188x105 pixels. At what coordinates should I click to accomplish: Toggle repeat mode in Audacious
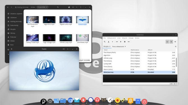pyautogui.click(x=167, y=42)
